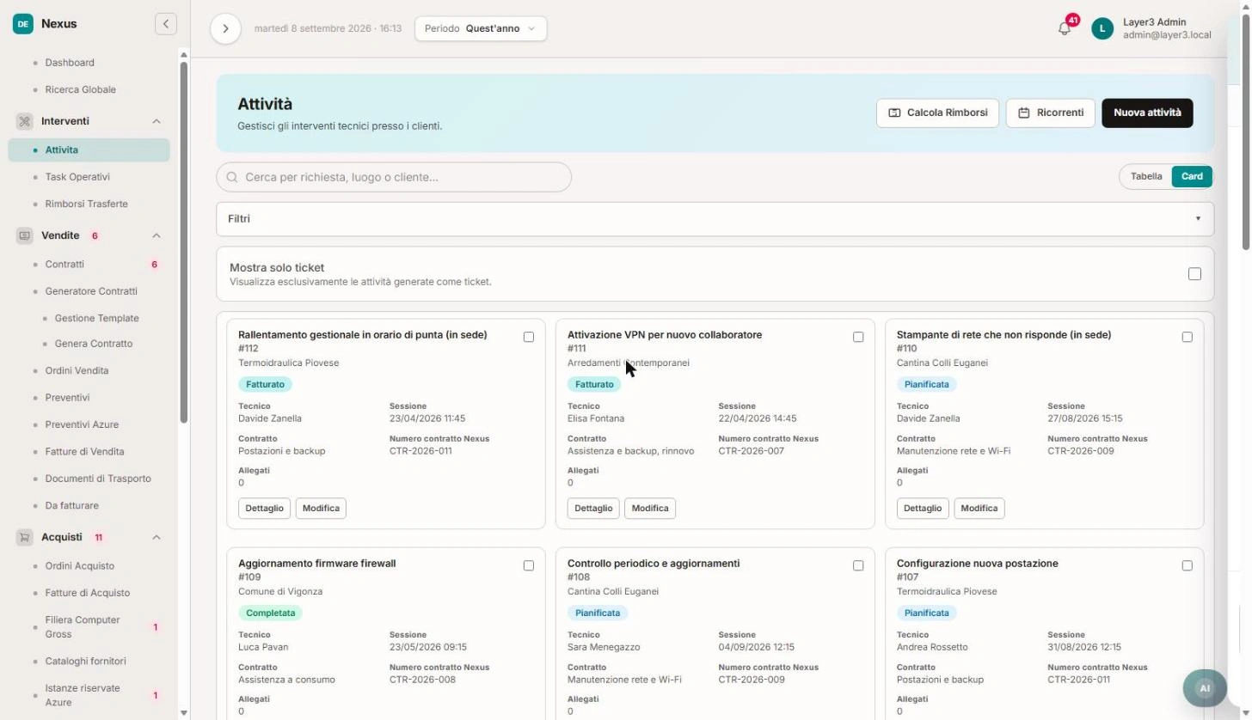Click card title Controllo periodico e aggiornamenti
The image size is (1252, 720).
click(x=654, y=564)
